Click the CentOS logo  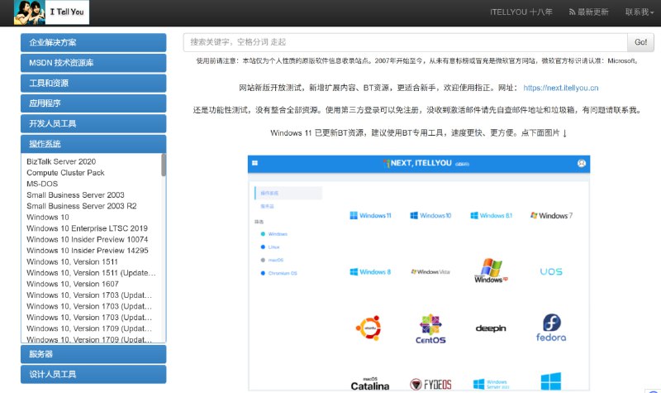pos(430,328)
